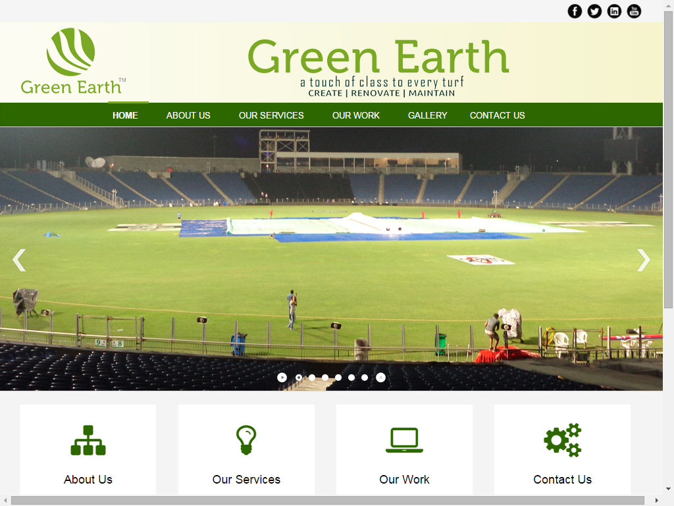The width and height of the screenshot is (674, 506).
Task: Open the Facebook social icon
Action: click(x=575, y=11)
